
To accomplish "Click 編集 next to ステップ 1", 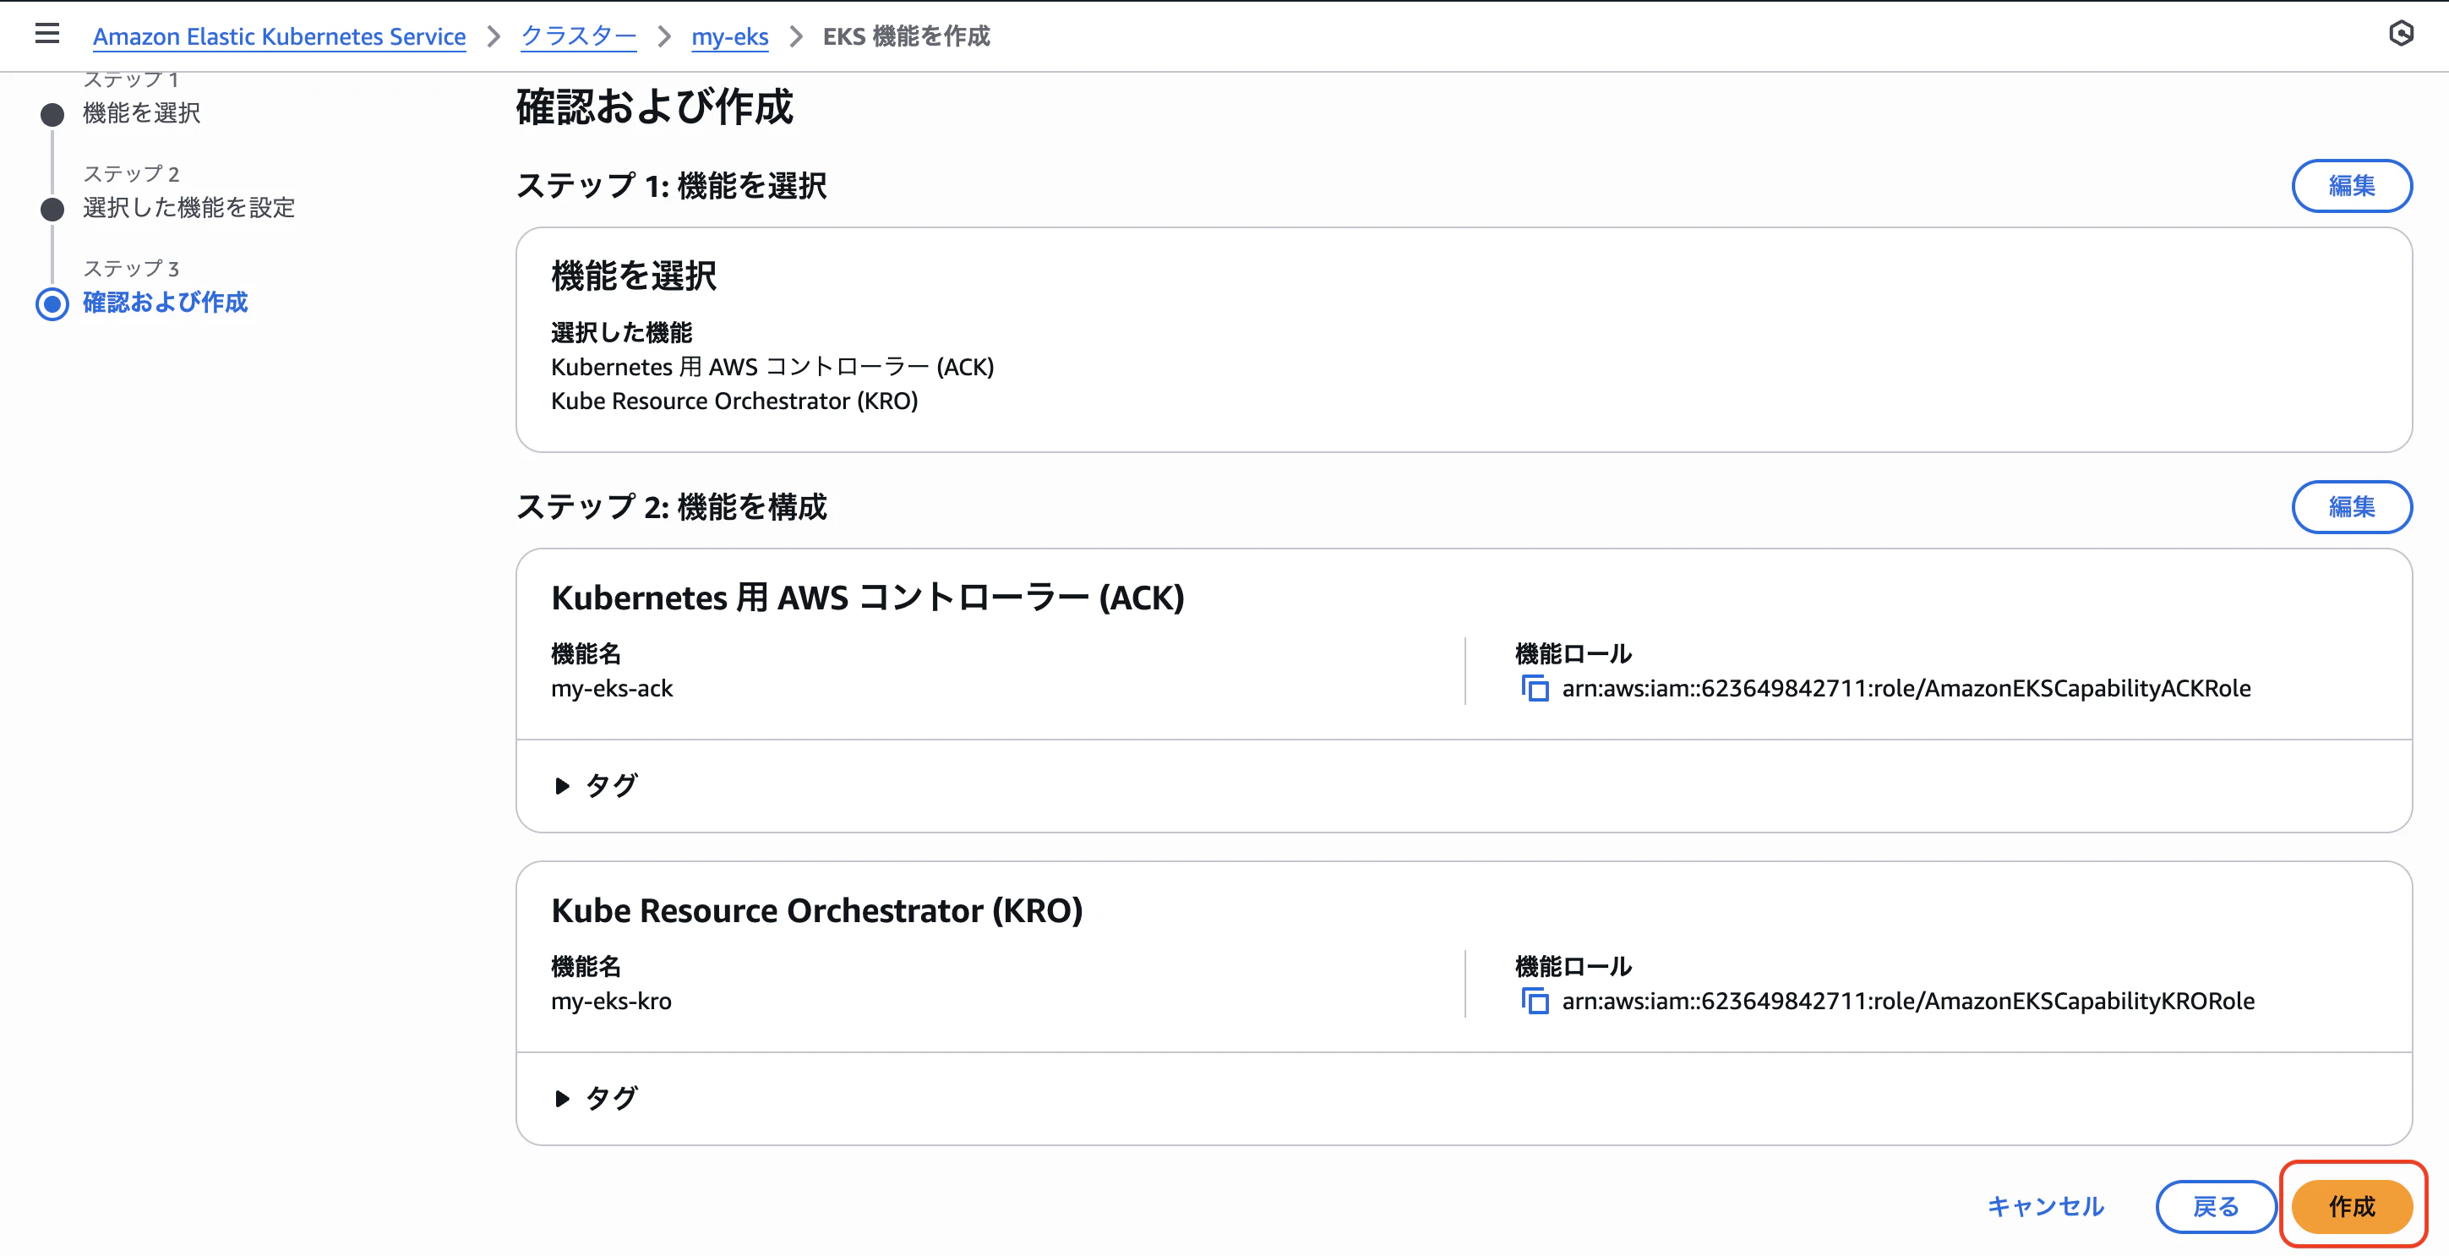I will coord(2351,186).
